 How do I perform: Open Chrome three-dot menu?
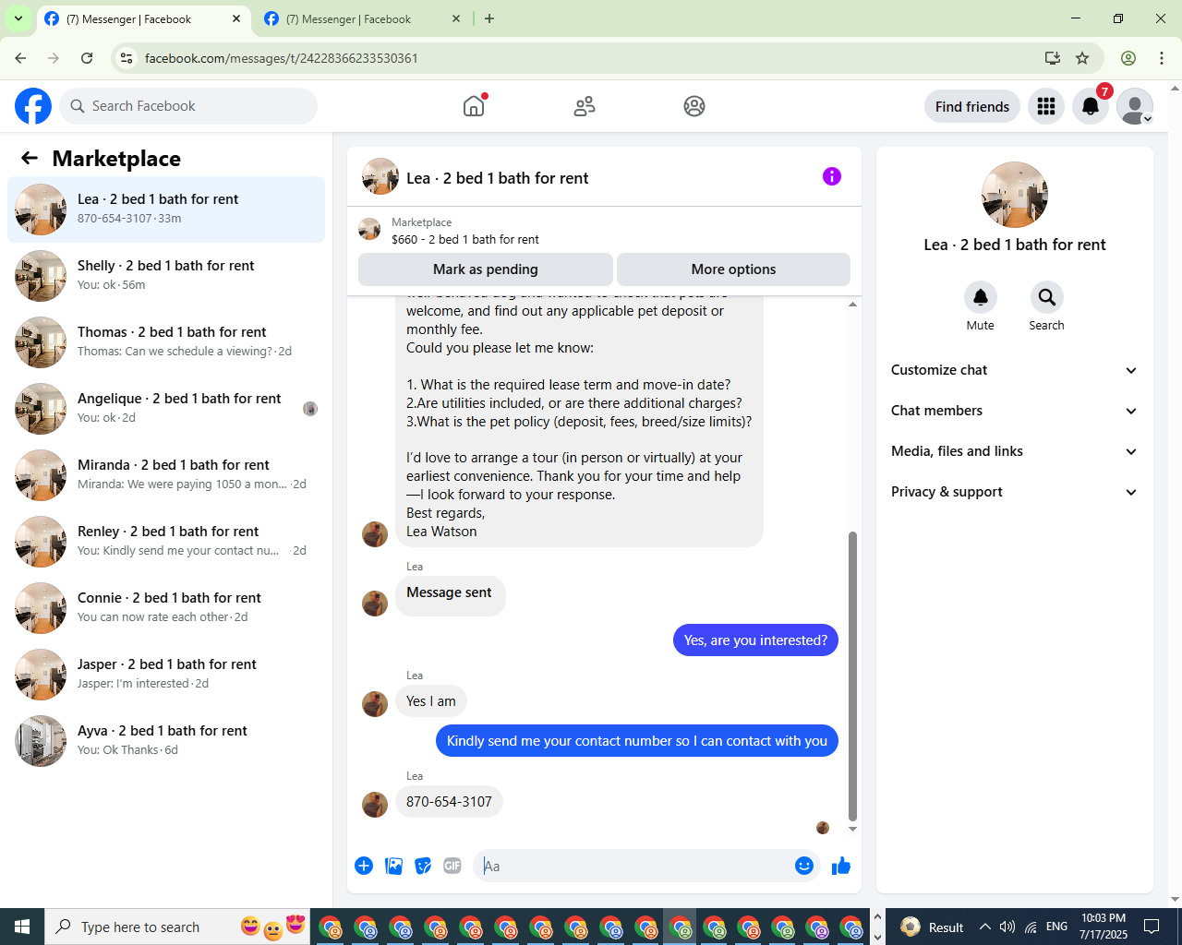pyautogui.click(x=1162, y=58)
